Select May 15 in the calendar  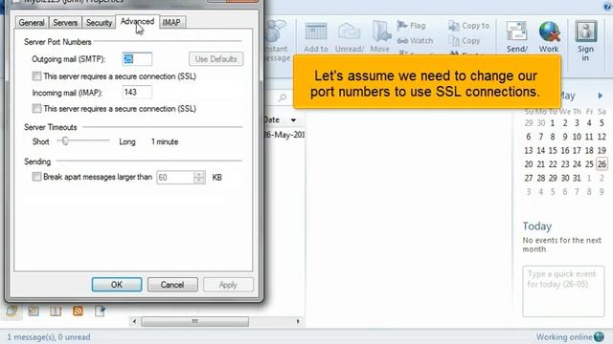pyautogui.click(x=553, y=151)
